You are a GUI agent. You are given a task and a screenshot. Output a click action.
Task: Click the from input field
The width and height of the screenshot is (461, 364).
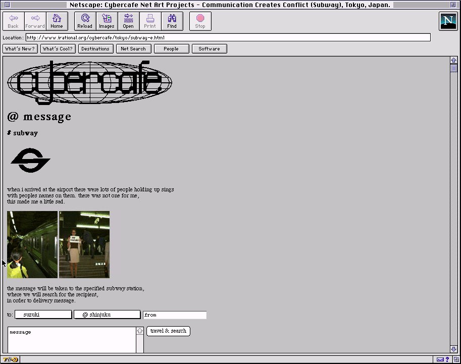tap(175, 315)
